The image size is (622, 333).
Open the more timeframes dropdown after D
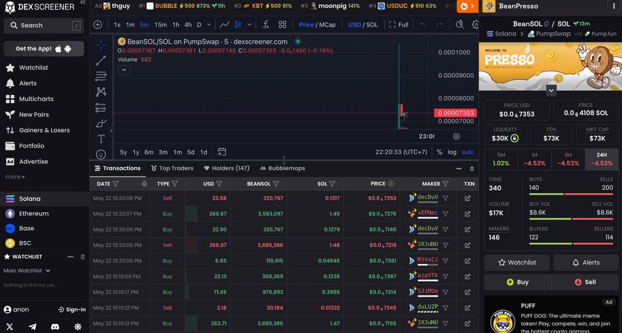209,24
